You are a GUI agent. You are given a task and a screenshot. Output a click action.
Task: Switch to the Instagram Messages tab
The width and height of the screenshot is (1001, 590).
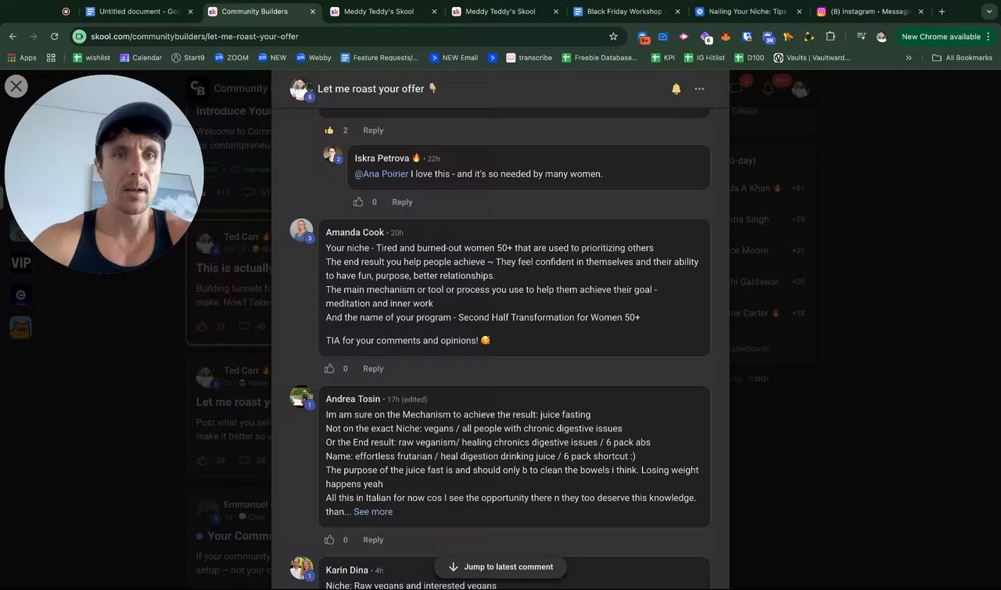point(870,12)
